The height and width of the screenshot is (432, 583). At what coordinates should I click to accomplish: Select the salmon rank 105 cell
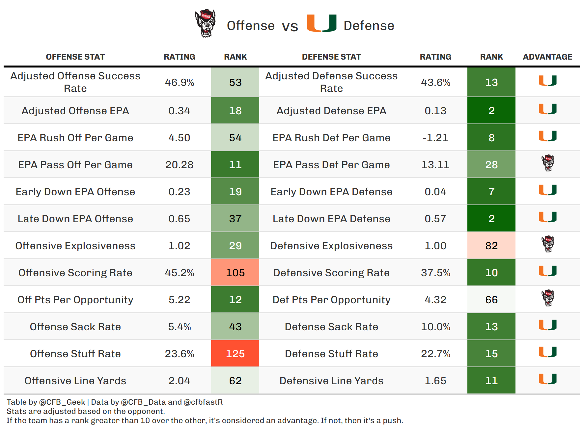235,273
